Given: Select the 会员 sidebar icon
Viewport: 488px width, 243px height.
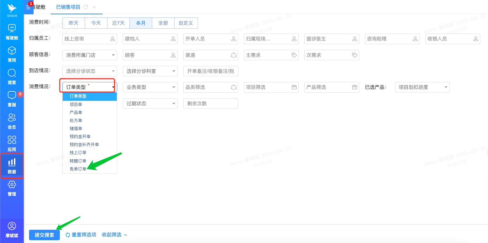Looking at the screenshot, I should click(12, 122).
